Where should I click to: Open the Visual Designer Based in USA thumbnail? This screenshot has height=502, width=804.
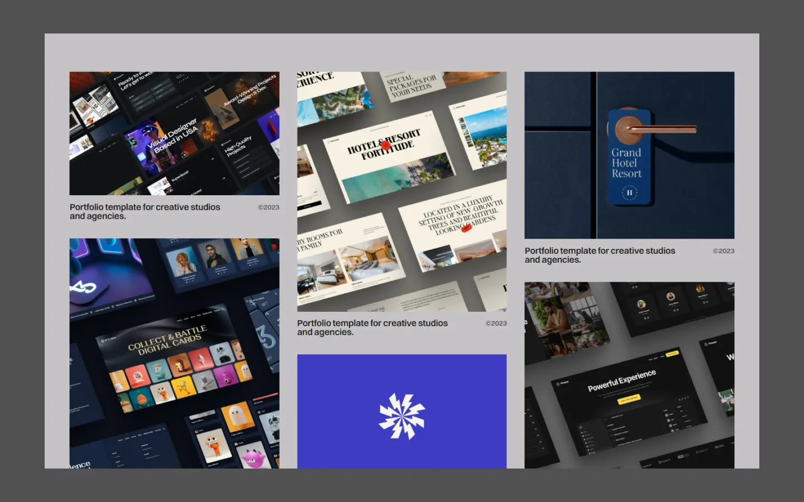click(174, 133)
